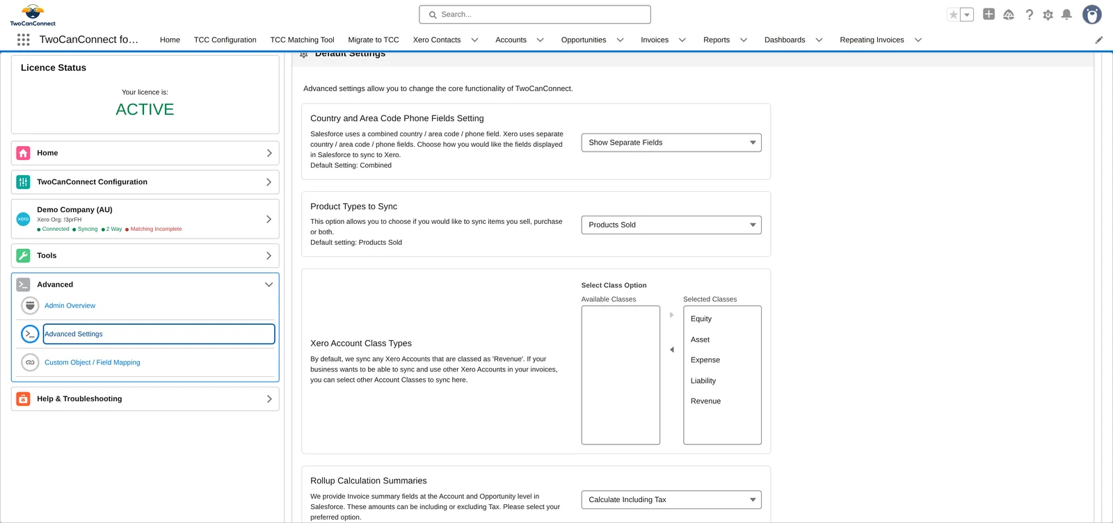1113x523 pixels.
Task: Open the favorites list dropdown arrow
Action: 967,15
